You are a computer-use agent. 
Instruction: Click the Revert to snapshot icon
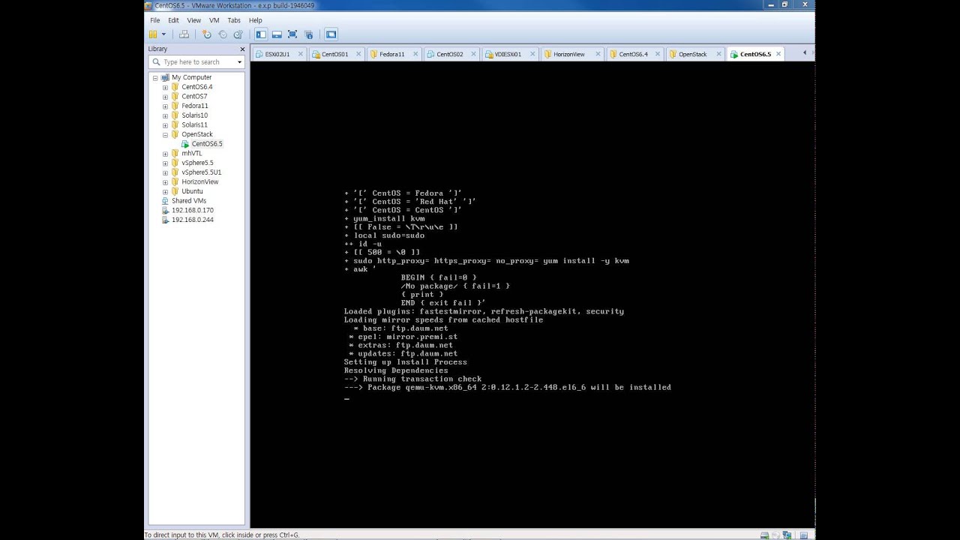(x=223, y=34)
